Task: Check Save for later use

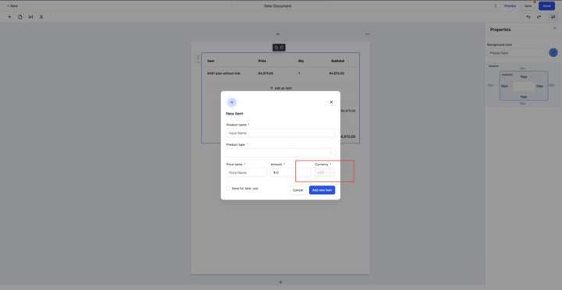Action: coord(228,189)
